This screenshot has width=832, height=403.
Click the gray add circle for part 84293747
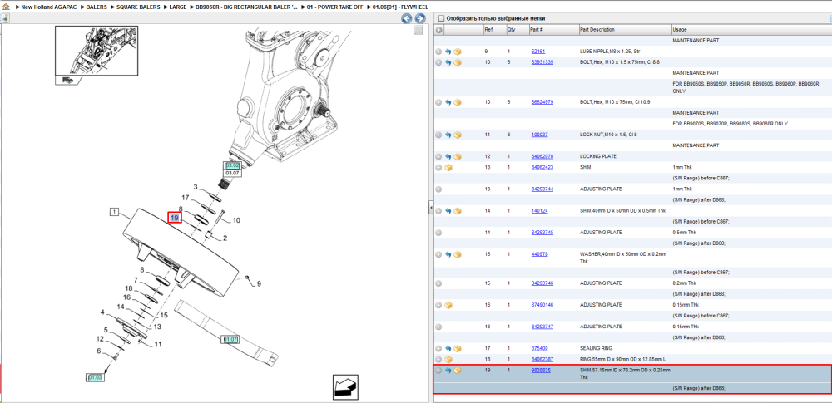[x=438, y=327]
